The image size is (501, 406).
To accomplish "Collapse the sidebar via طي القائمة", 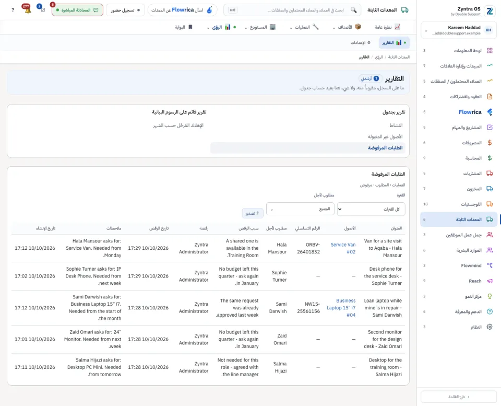I will [x=459, y=397].
